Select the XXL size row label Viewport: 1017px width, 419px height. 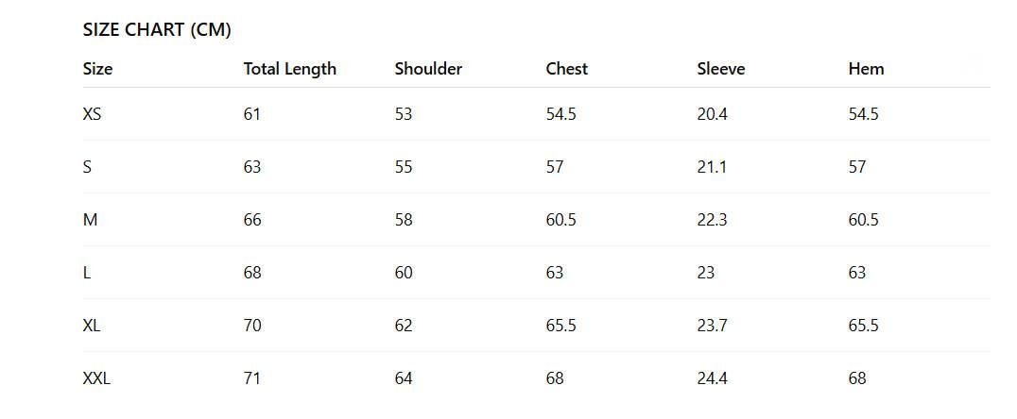click(96, 378)
